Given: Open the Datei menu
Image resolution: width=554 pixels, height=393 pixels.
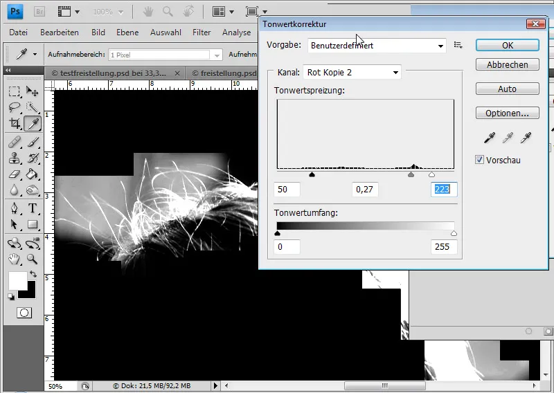Looking at the screenshot, I should tap(19, 33).
